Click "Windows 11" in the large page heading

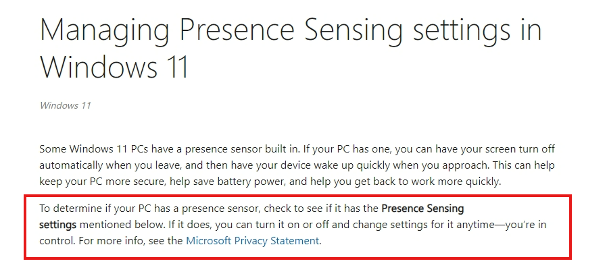point(114,67)
